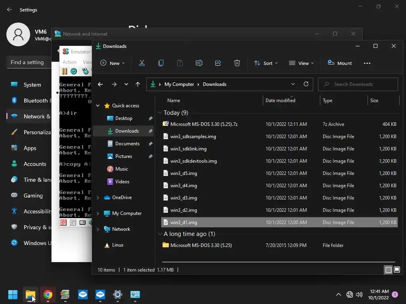Show hidden tray icons chevron
Viewport: 406px width, 304px height.
click(x=339, y=294)
